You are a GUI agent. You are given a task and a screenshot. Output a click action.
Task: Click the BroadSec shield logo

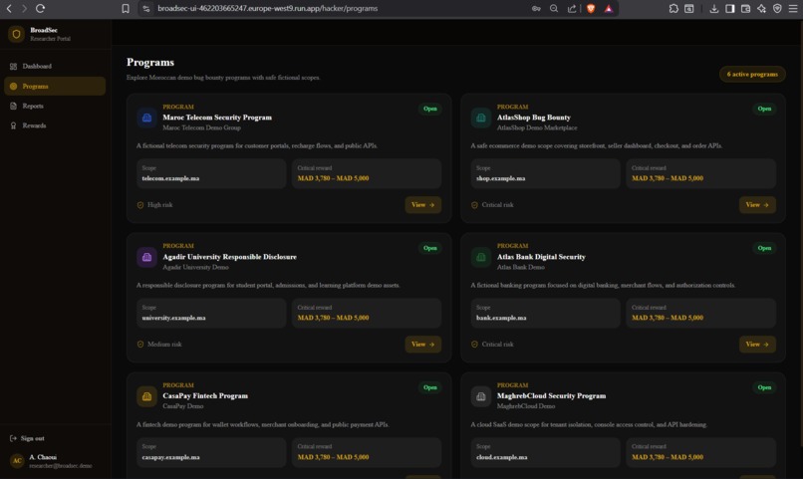(x=16, y=34)
